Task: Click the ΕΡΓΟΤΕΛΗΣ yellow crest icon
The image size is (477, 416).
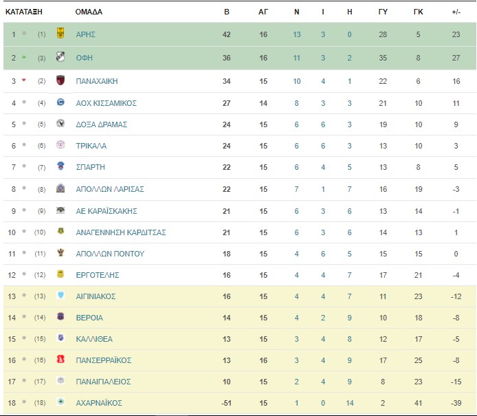Action: 60,274
